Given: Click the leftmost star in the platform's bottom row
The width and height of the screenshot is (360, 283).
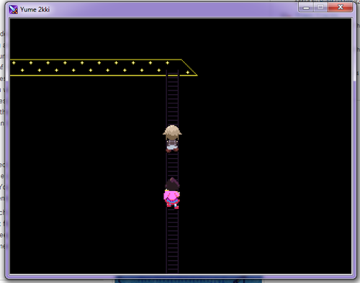Looking at the screenshot, I should coord(22,70).
